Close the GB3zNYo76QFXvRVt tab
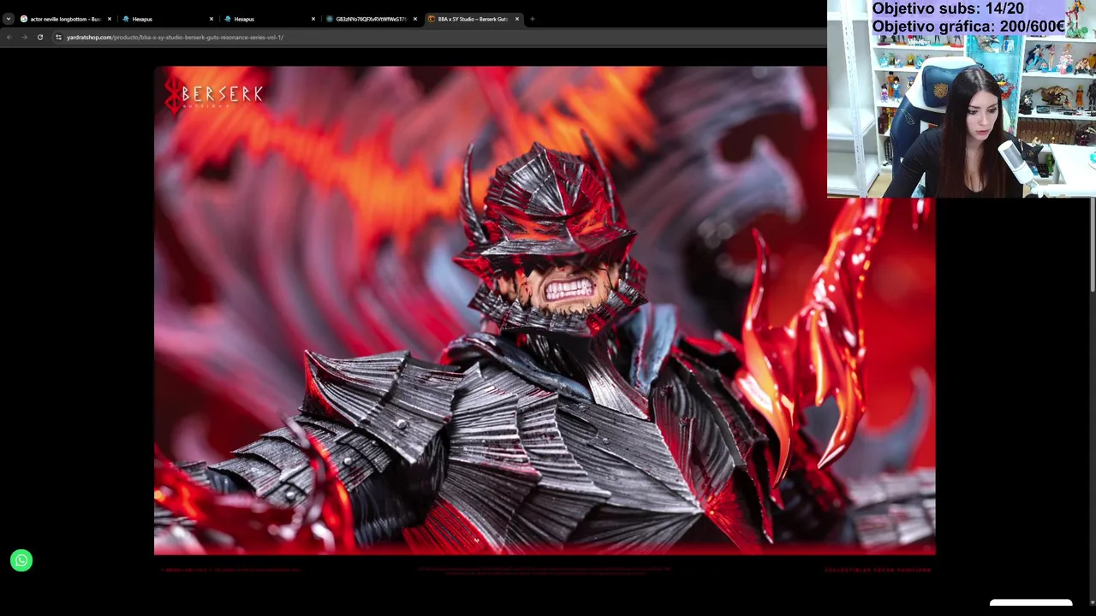This screenshot has height=616, width=1096. [x=414, y=19]
